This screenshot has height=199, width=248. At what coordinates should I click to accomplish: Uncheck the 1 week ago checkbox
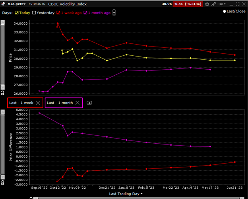58,13
